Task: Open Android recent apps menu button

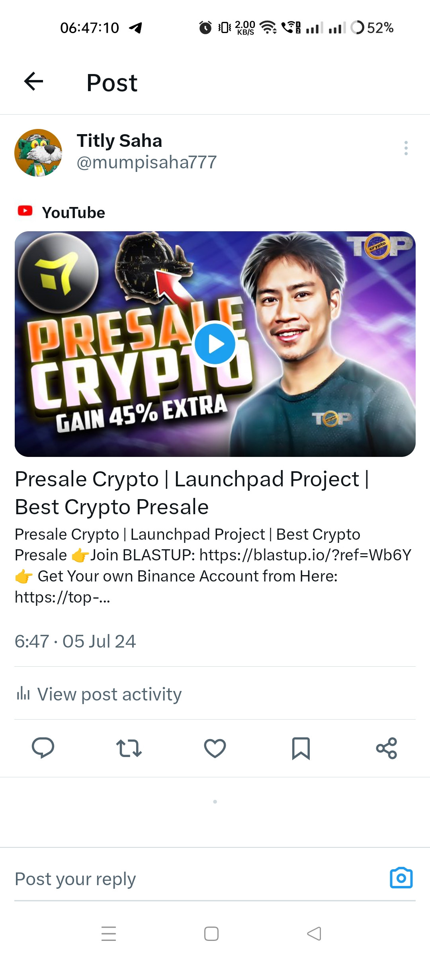Action: point(109,933)
